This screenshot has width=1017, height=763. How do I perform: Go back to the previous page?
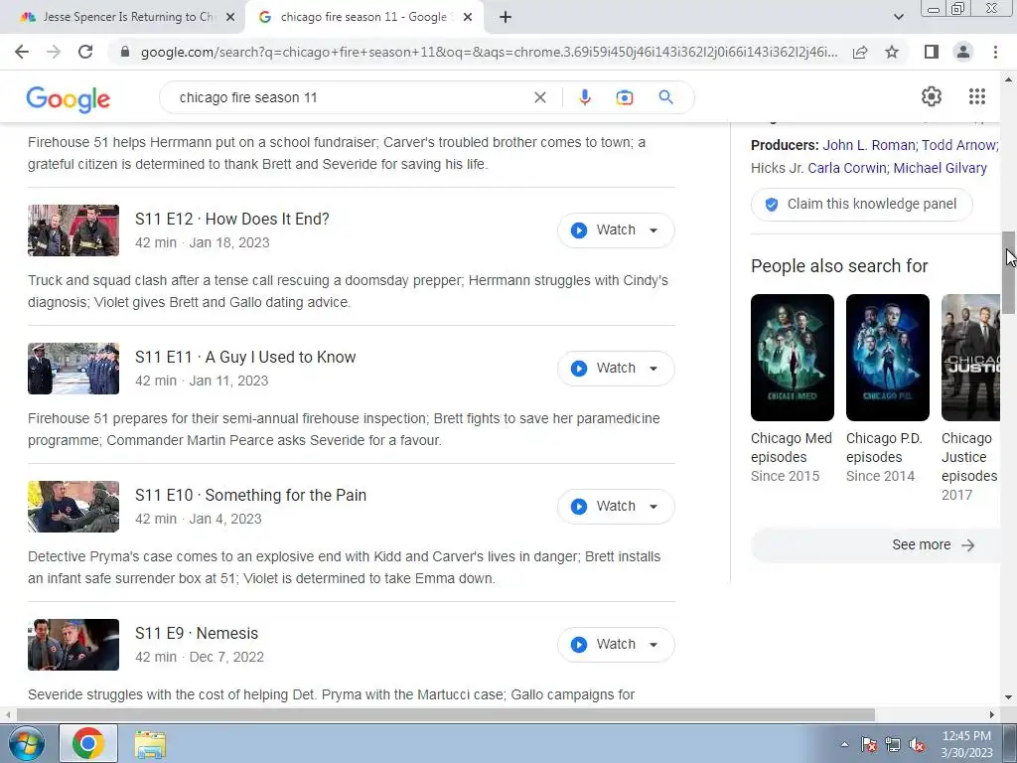[x=22, y=52]
